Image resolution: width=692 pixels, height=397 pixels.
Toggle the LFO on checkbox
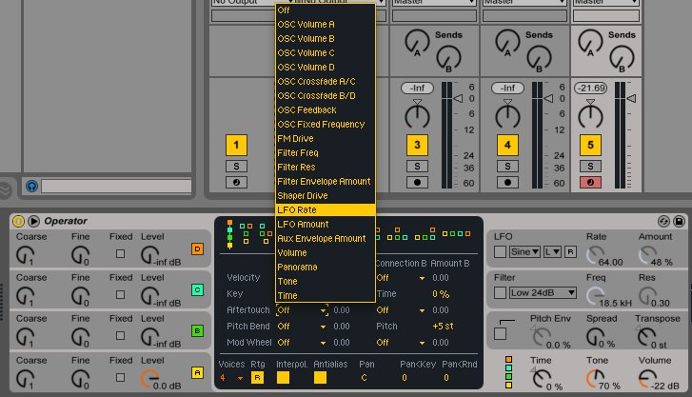(500, 251)
